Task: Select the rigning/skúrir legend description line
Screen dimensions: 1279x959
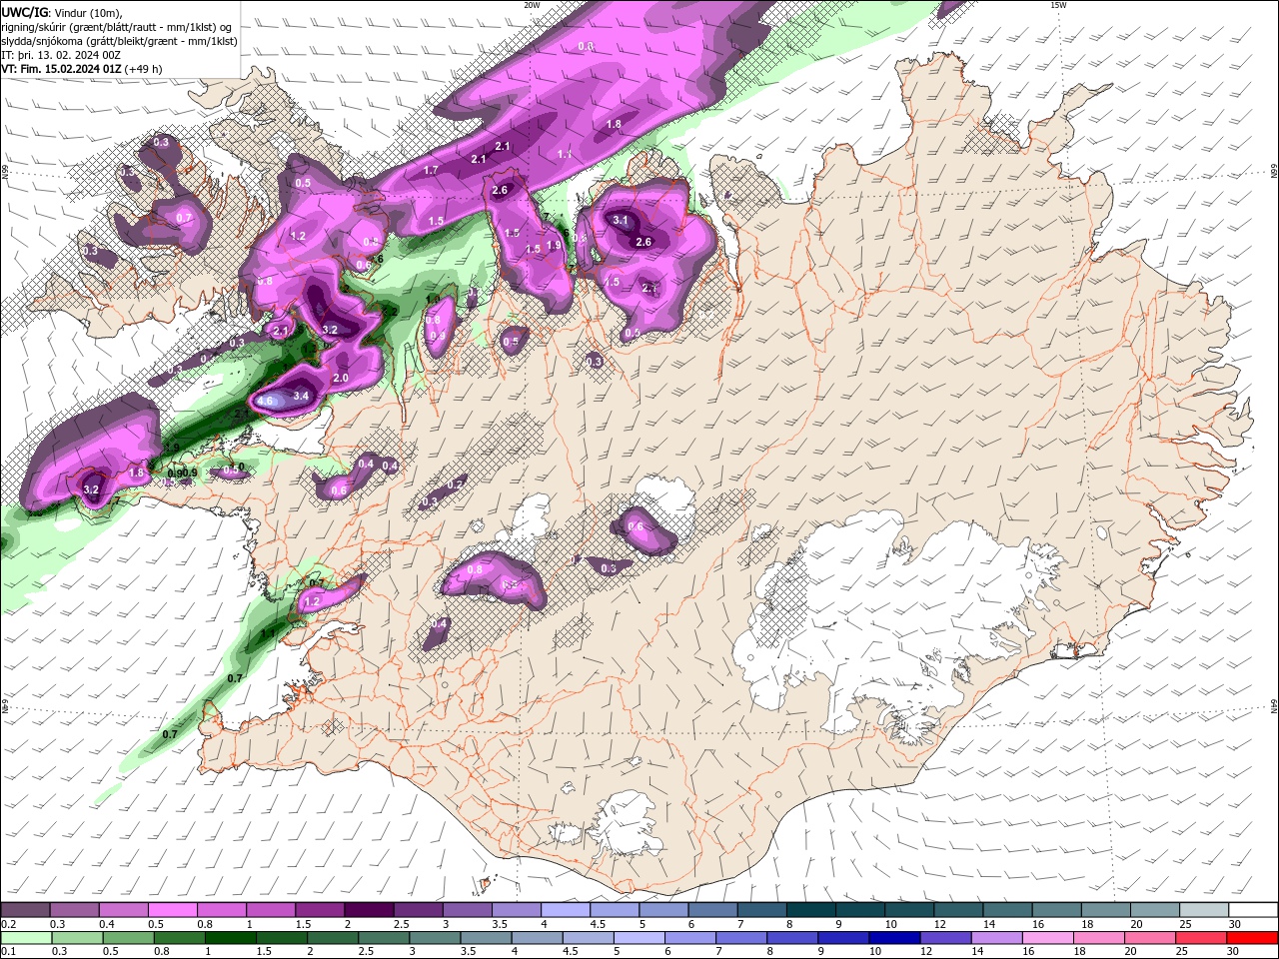Action: pyautogui.click(x=117, y=26)
